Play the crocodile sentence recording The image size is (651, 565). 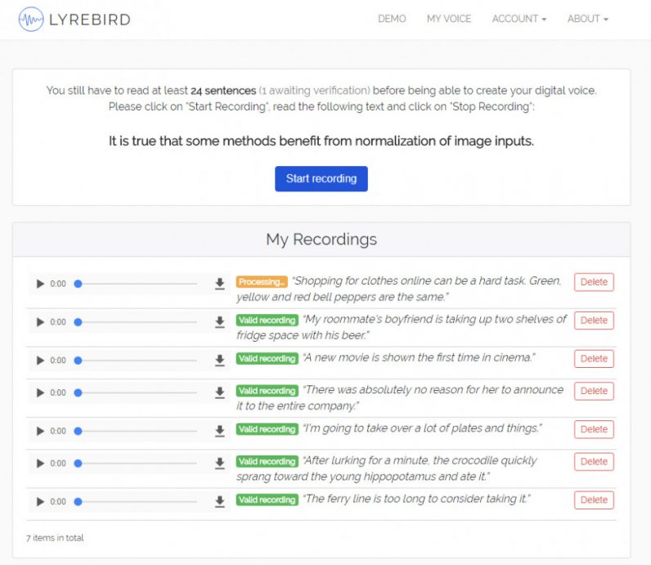(x=40, y=463)
